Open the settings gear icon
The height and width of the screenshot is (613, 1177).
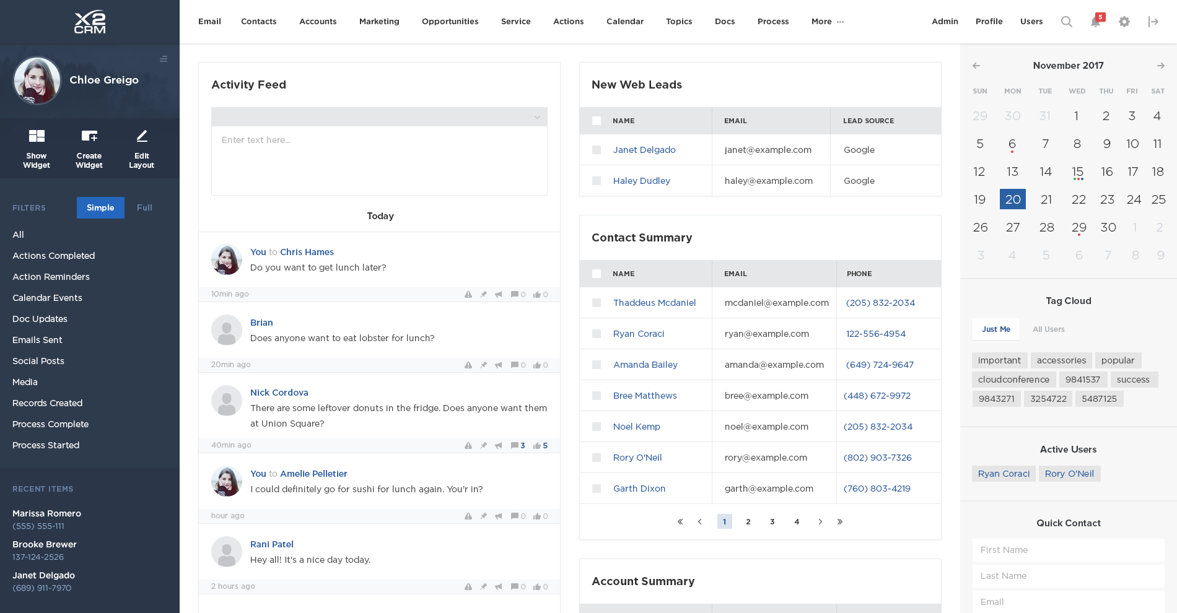tap(1124, 22)
